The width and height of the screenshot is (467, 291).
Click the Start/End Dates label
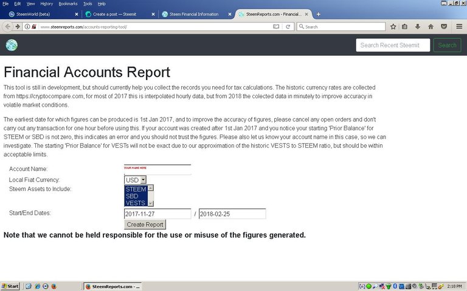[x=30, y=213]
